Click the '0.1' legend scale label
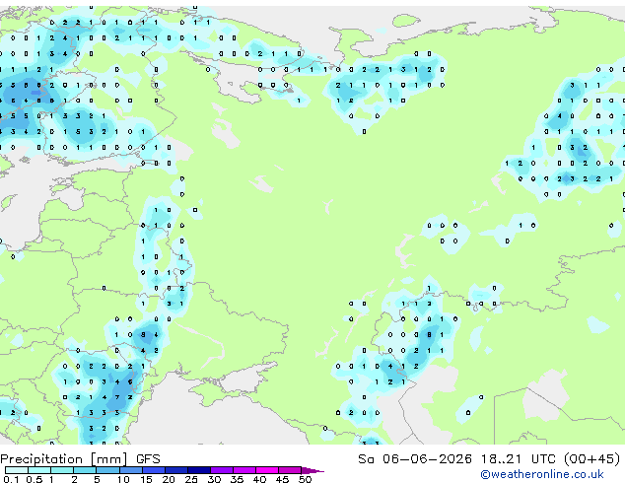Image resolution: width=625 pixels, height=483 pixels. [11, 479]
